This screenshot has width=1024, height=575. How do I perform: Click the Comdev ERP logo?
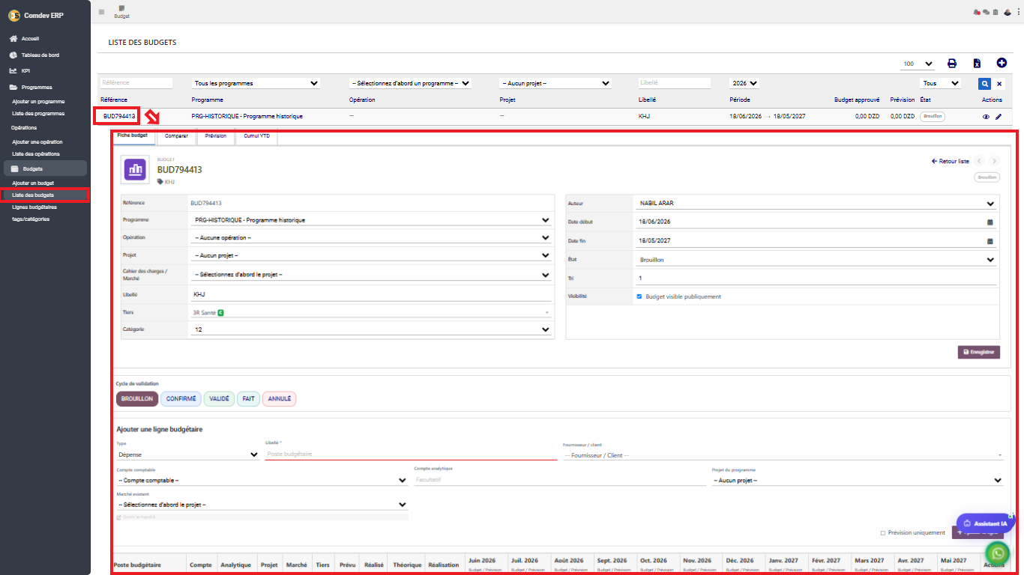click(x=13, y=15)
